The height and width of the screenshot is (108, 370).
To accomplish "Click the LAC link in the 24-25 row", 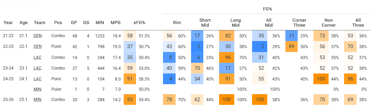I will coord(37,79).
